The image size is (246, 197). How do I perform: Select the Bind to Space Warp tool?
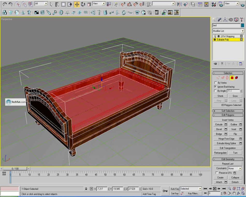[x=30, y=4]
